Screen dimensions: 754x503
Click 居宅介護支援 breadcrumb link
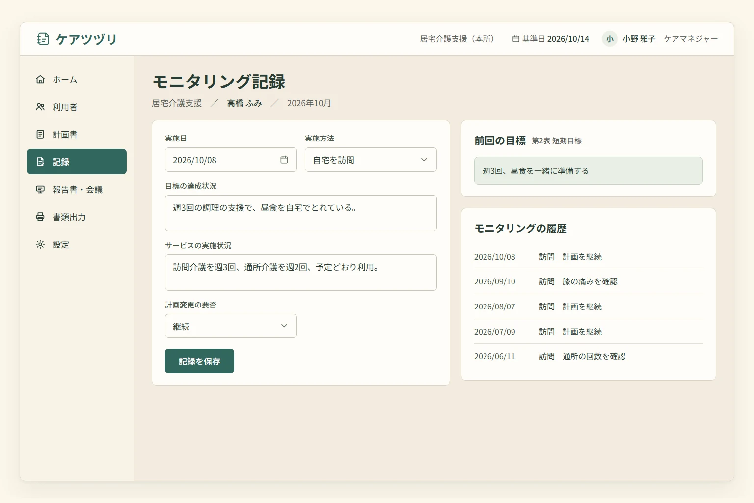177,103
